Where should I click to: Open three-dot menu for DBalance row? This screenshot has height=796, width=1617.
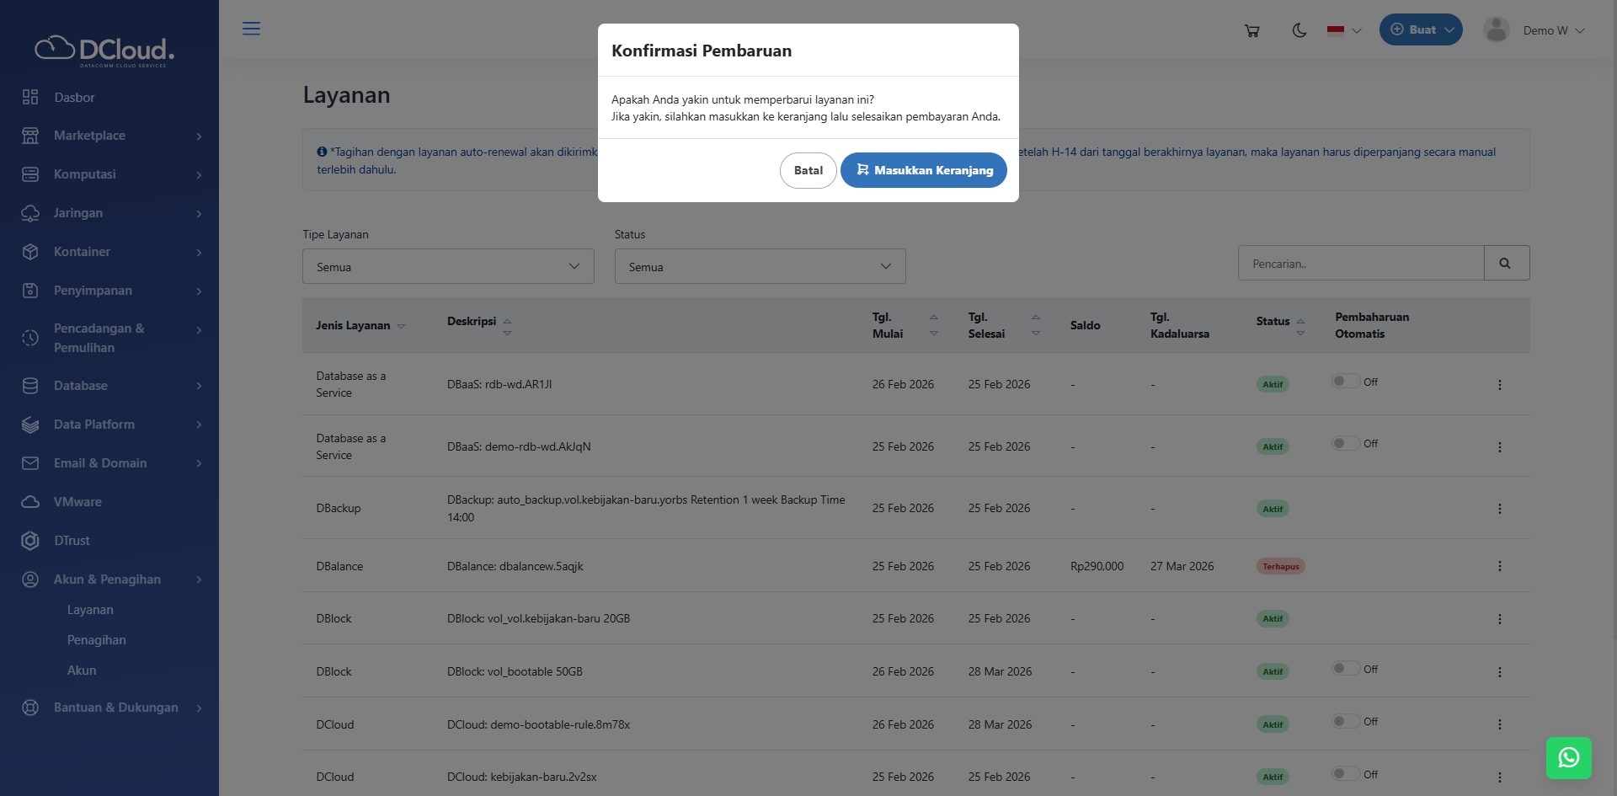(1499, 566)
